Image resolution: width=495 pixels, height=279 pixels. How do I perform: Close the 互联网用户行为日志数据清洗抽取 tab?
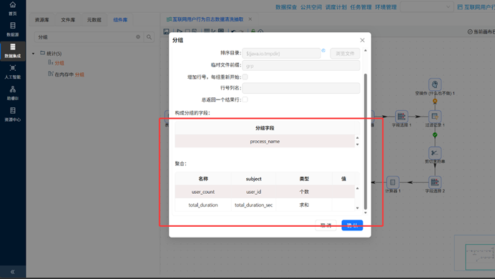[250, 19]
